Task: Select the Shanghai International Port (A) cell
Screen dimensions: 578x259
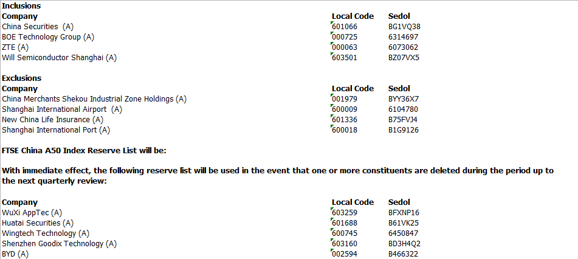Action: [56, 129]
